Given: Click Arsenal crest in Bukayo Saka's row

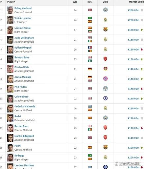Looking at the screenshot, I should coord(105,59).
